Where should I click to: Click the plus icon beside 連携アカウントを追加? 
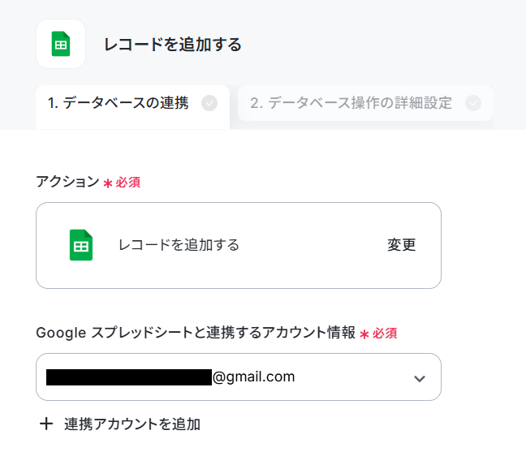tap(46, 424)
